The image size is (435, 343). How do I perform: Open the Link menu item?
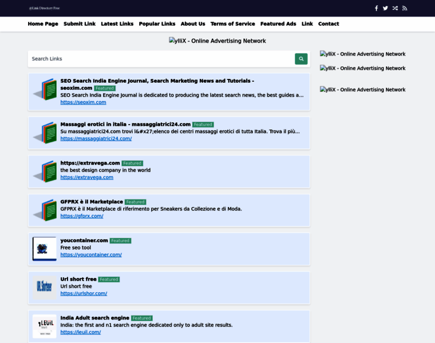[307, 24]
